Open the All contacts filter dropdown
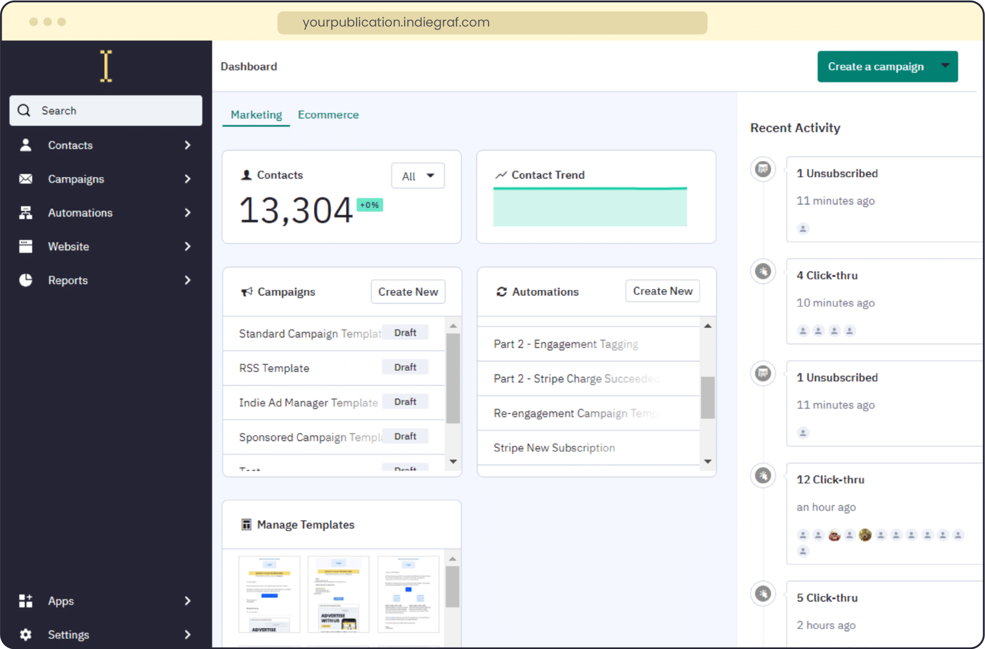 pyautogui.click(x=417, y=176)
